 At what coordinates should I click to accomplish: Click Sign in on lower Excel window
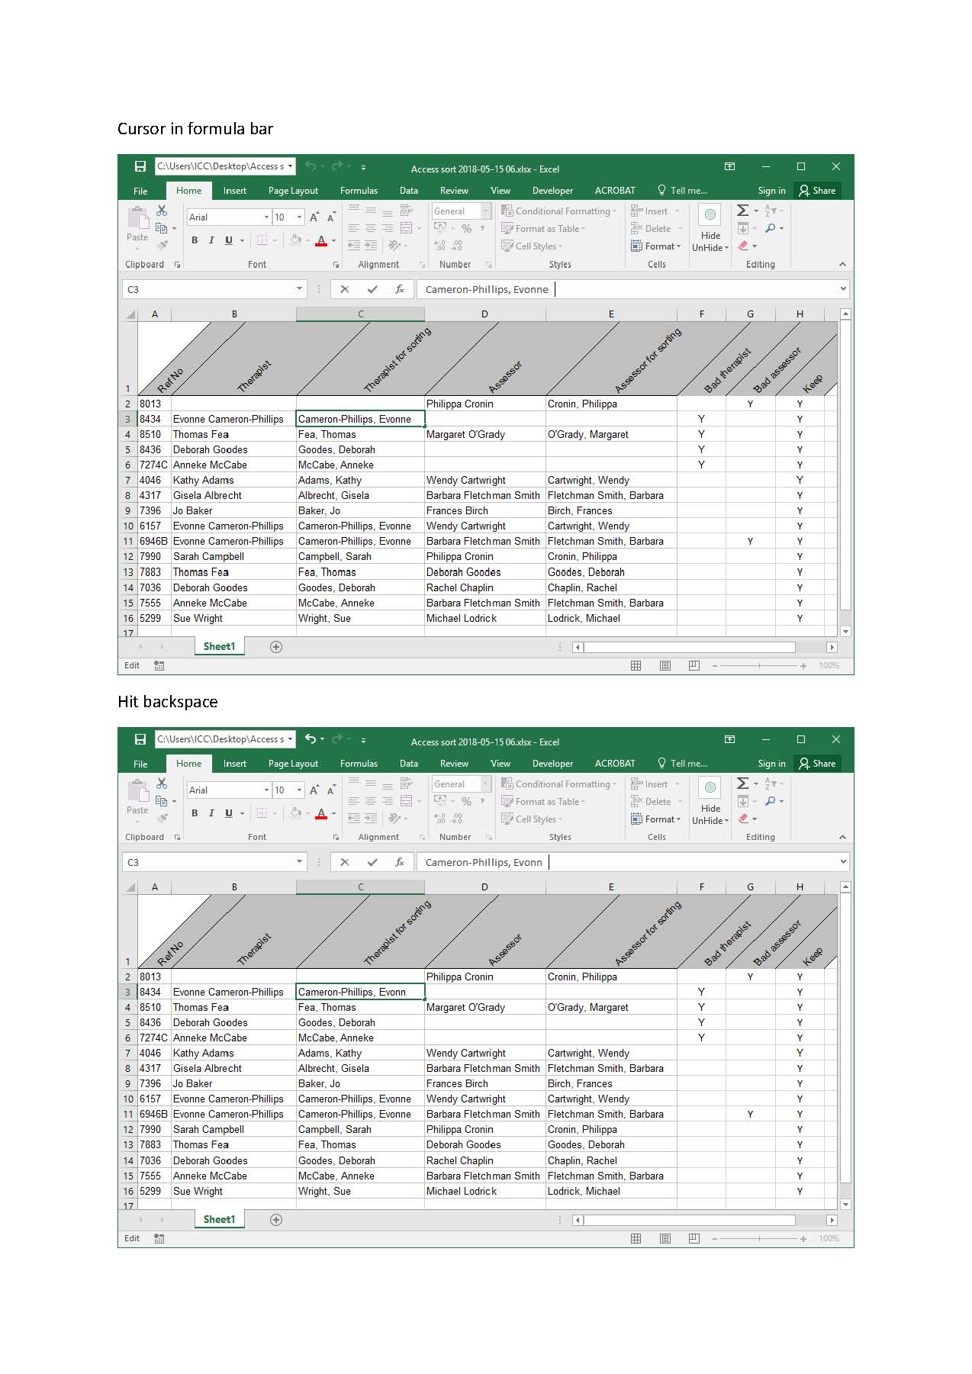point(771,764)
